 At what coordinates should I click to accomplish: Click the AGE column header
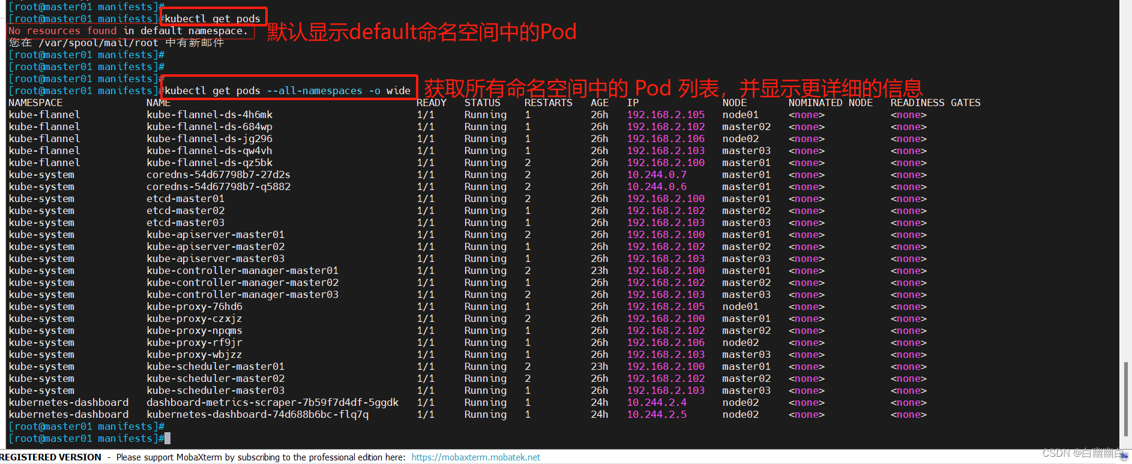click(x=600, y=103)
